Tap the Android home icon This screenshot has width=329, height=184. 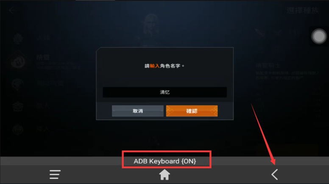pyautogui.click(x=164, y=175)
